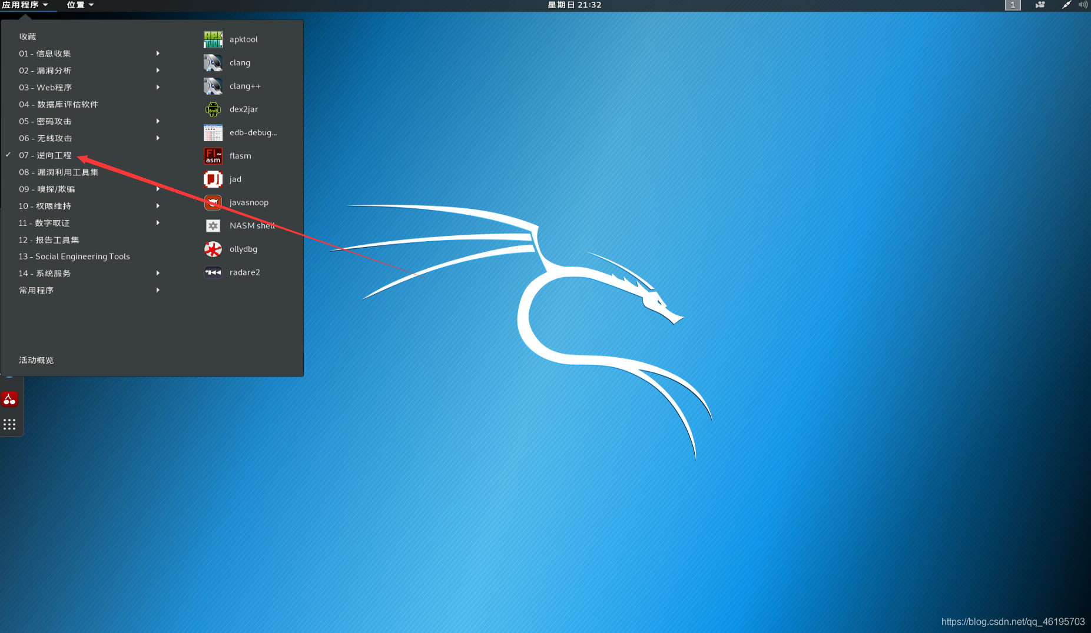Click the network connection icon in top bar
Viewport: 1091px width, 633px height.
pyautogui.click(x=1066, y=5)
